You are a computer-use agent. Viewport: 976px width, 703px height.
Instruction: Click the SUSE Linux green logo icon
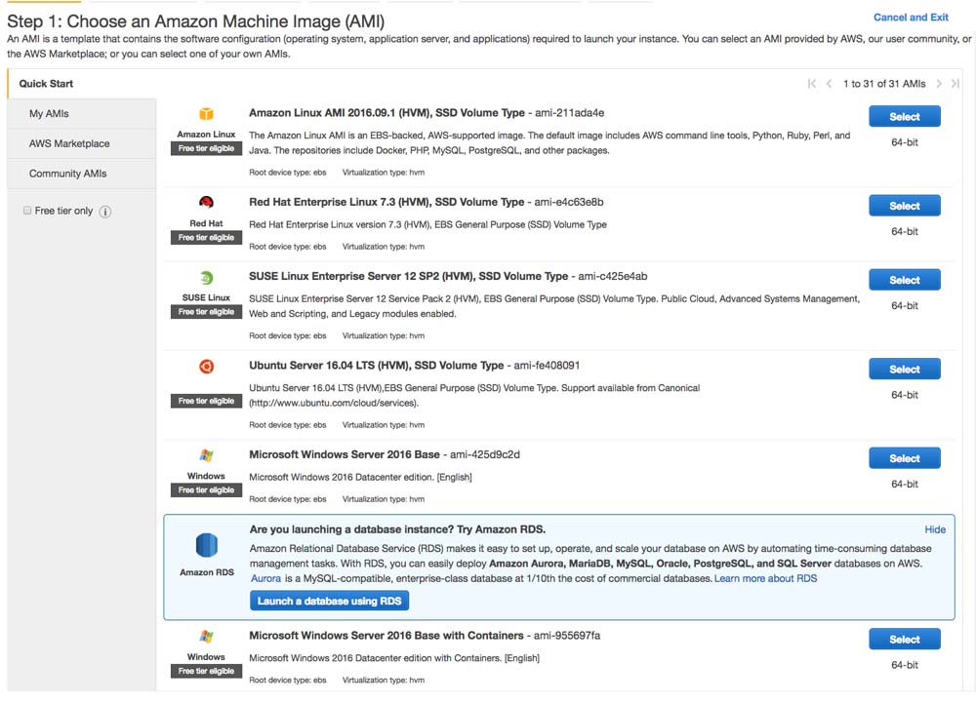pyautogui.click(x=207, y=278)
